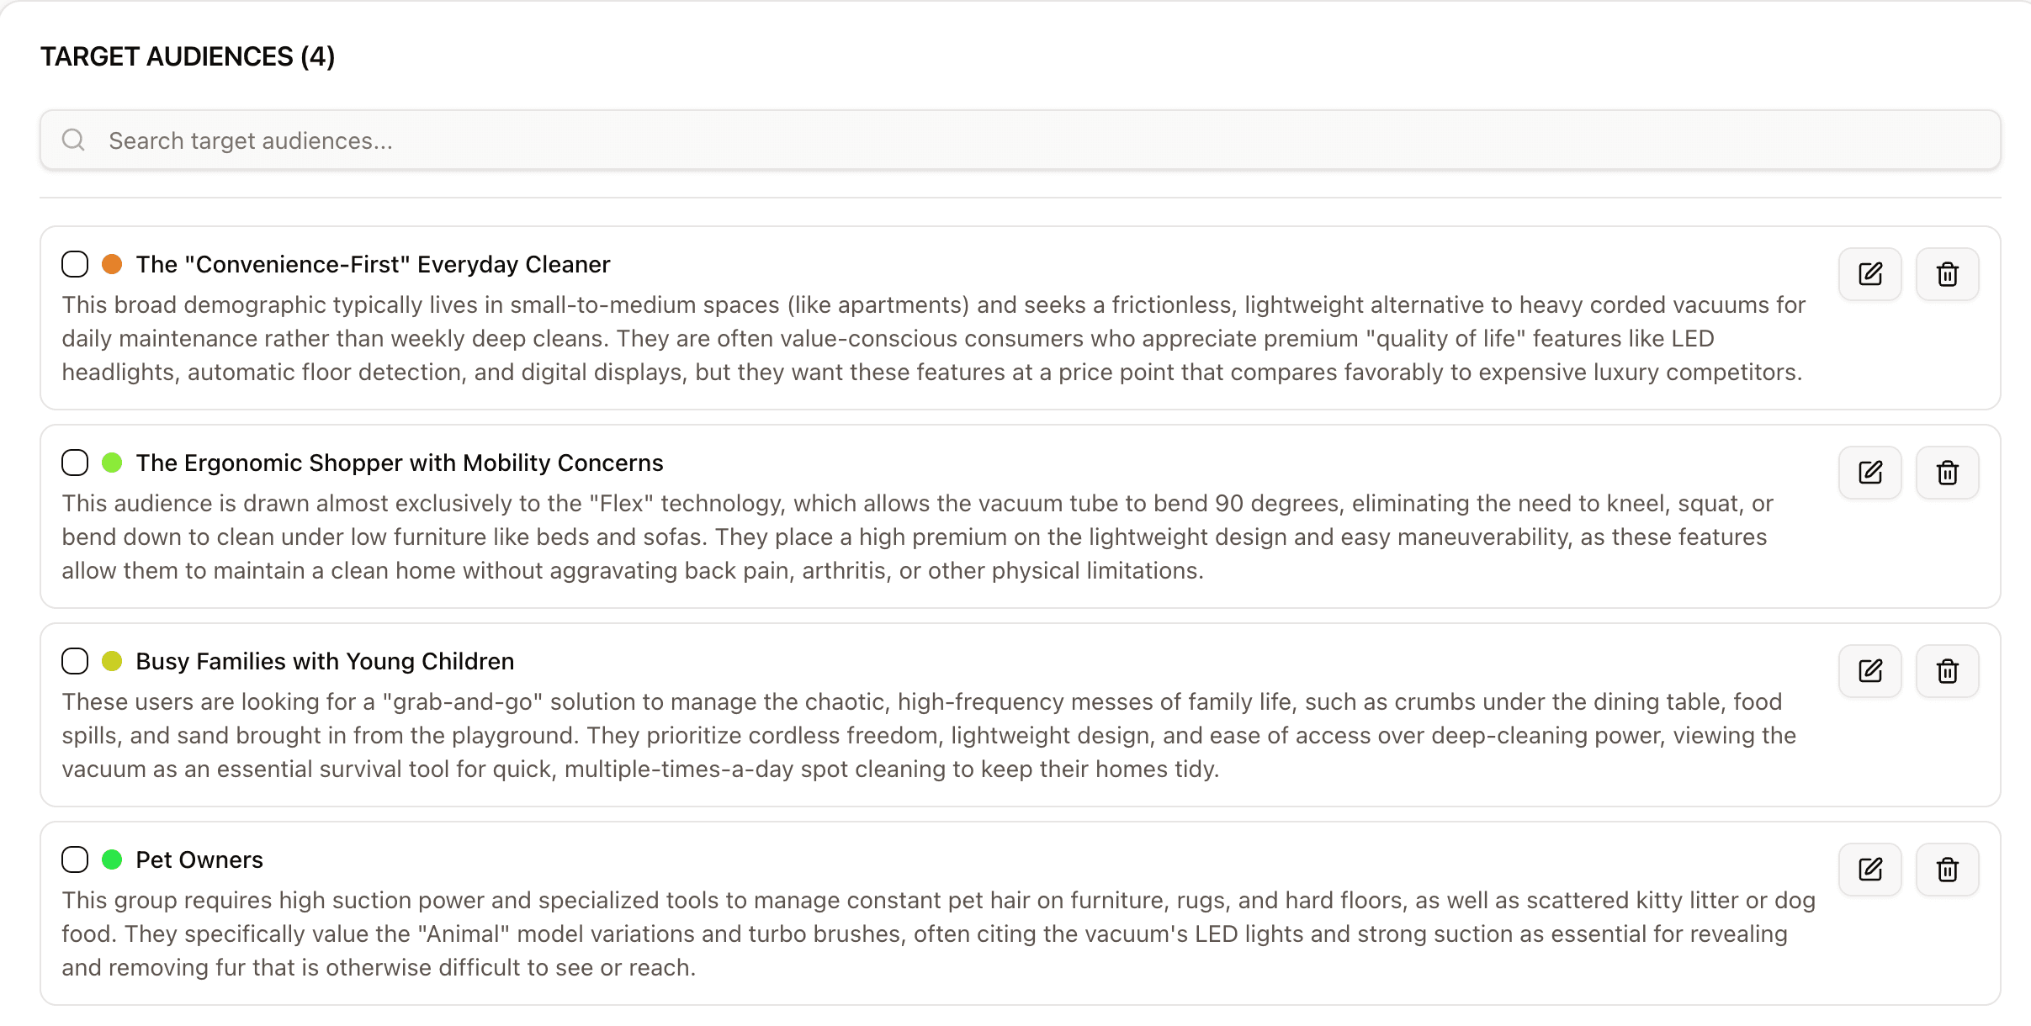The width and height of the screenshot is (2031, 1026).
Task: Select the "Convenience-First" Everyday Cleaner checkbox
Action: click(x=75, y=264)
